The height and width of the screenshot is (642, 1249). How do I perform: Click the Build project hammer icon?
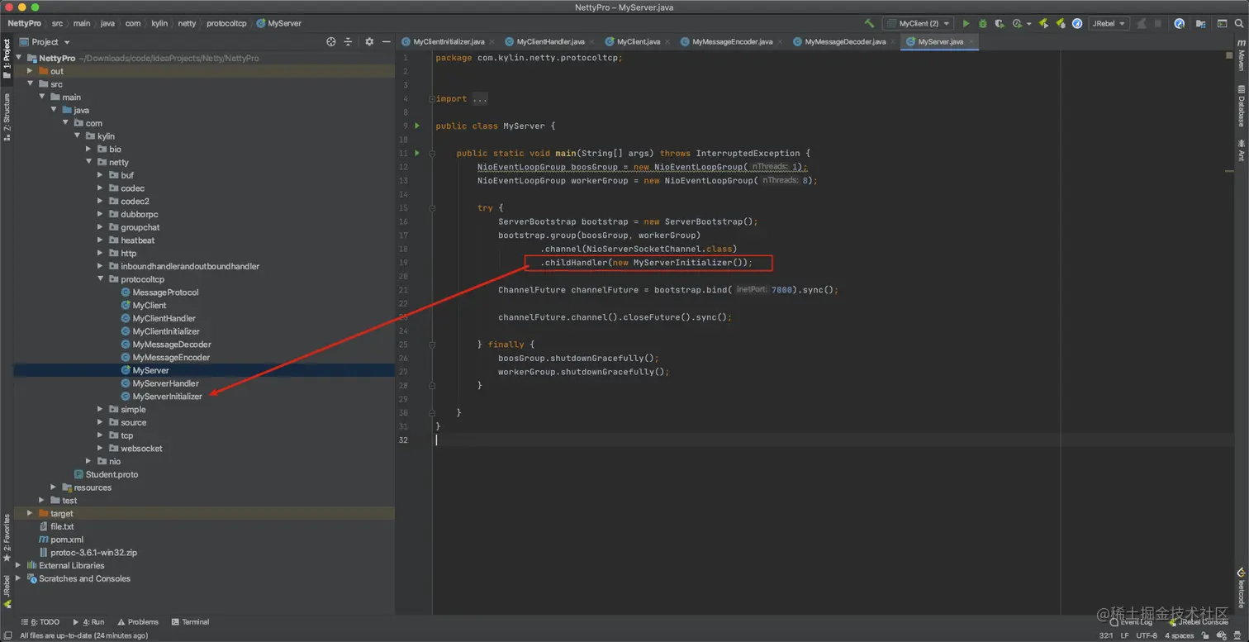(x=869, y=23)
